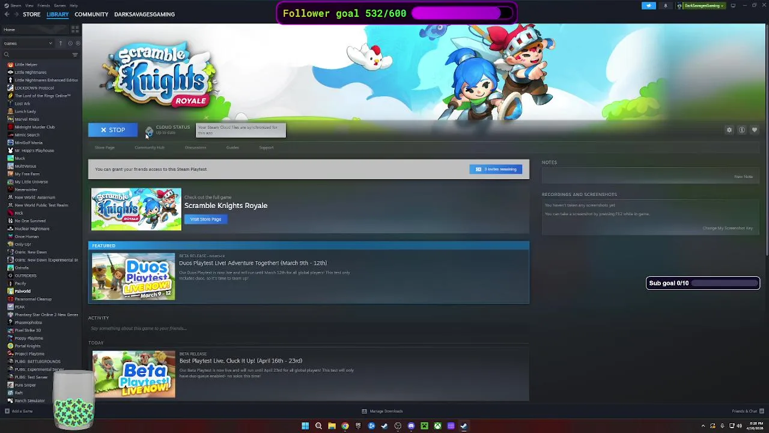Open the Scramble Knights Royale game thumbnail

point(136,209)
